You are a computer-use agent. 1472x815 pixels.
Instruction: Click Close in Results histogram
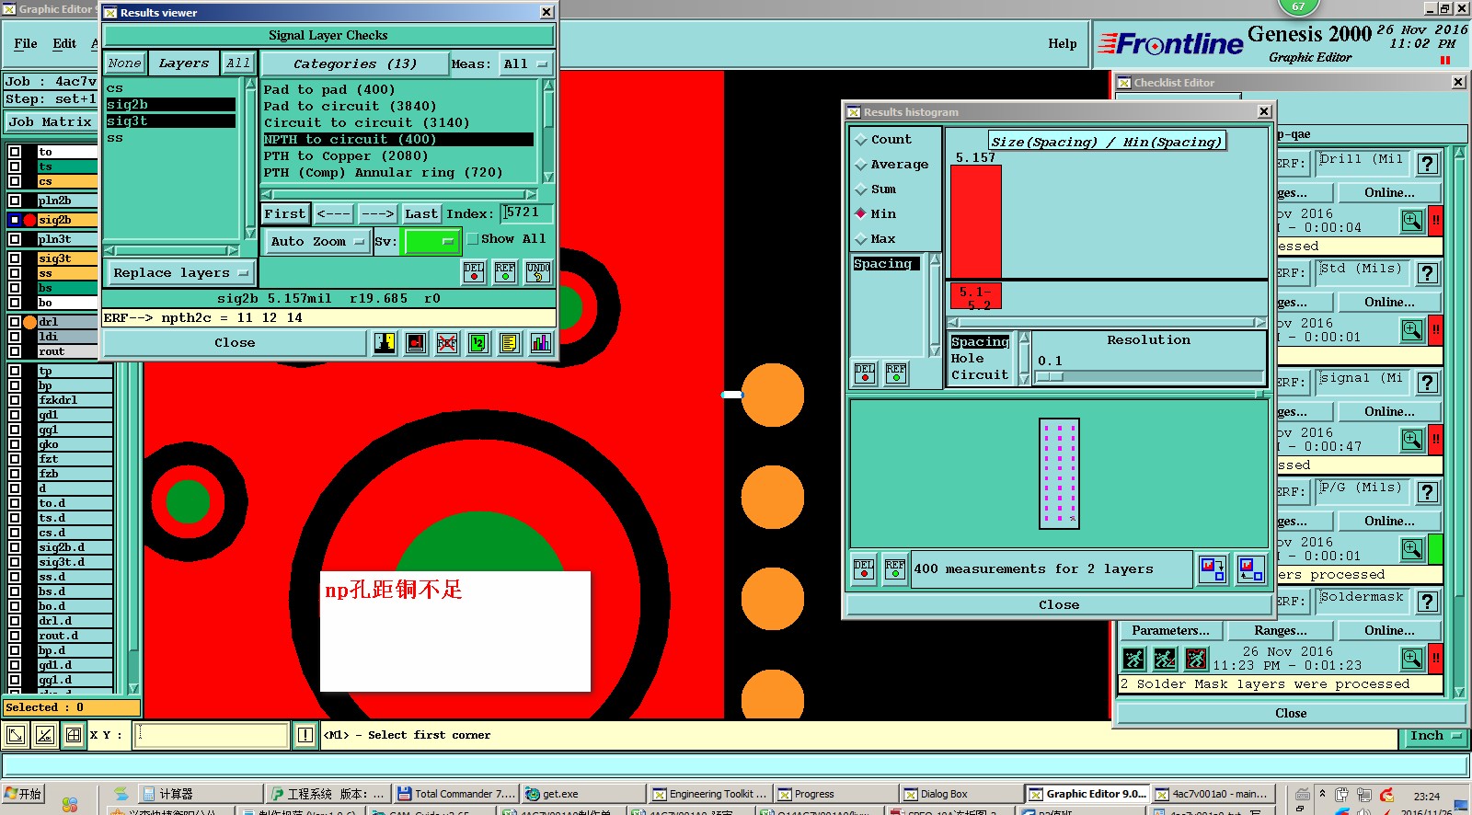(x=1059, y=605)
